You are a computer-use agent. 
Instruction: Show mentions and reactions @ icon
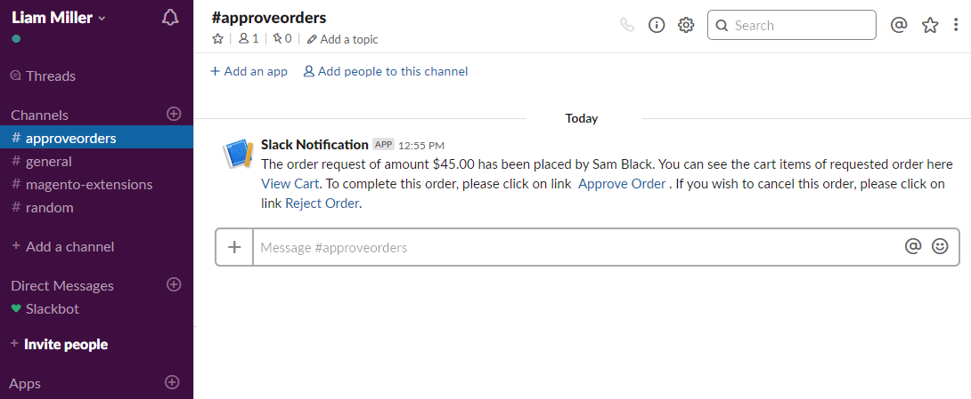899,25
